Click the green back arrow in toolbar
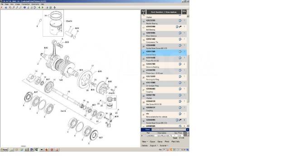The height and width of the screenshot is (163, 290). (x=39, y=8)
